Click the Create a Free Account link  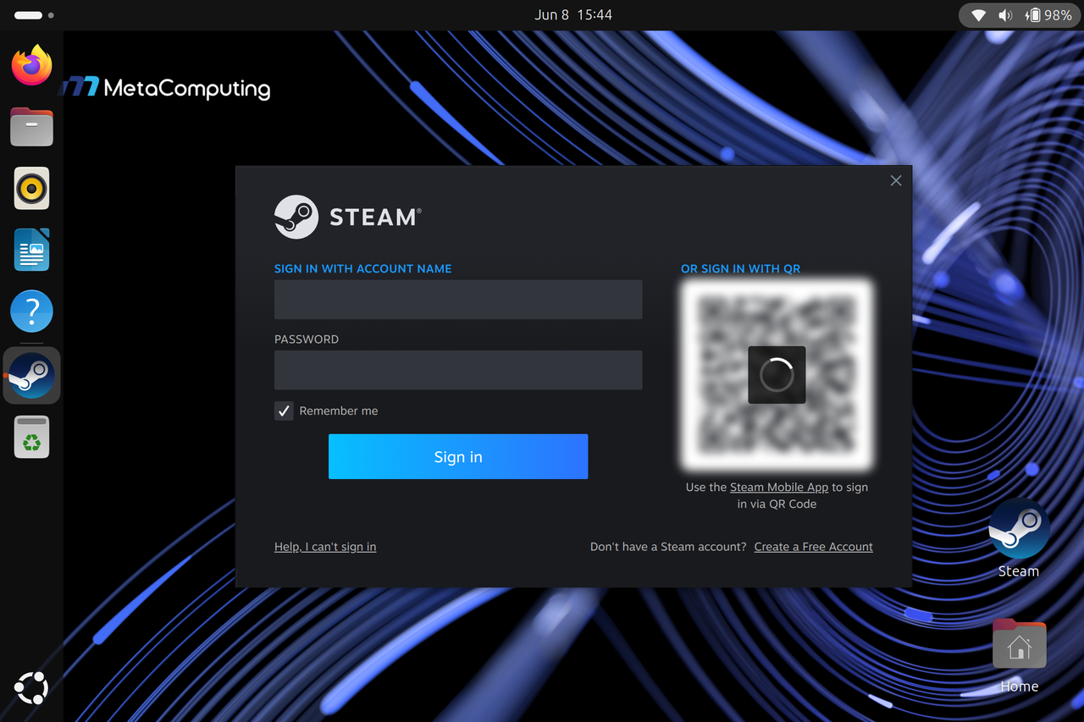coord(814,547)
